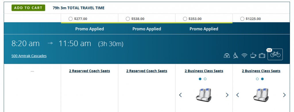The image size is (294, 112).
Task: Select the $353.00 fare radio button
Action: coord(185,19)
